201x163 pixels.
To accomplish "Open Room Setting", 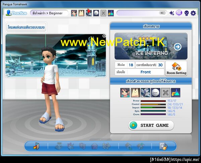I will click(177, 68).
